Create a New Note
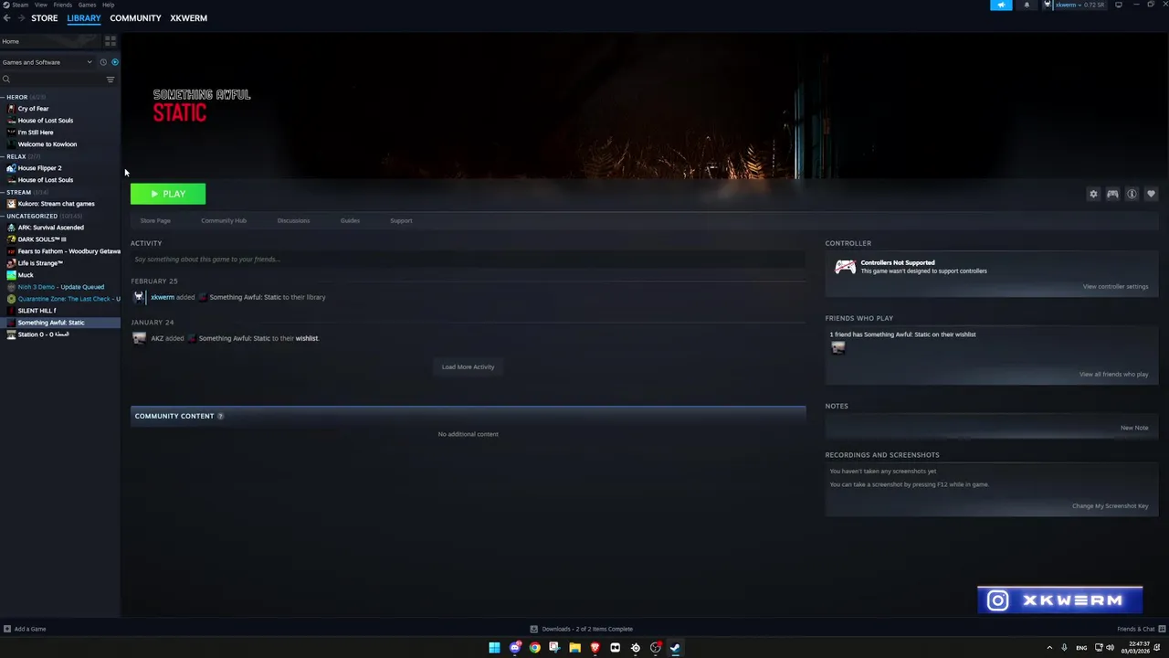Viewport: 1169px width, 658px height. coord(1134,428)
